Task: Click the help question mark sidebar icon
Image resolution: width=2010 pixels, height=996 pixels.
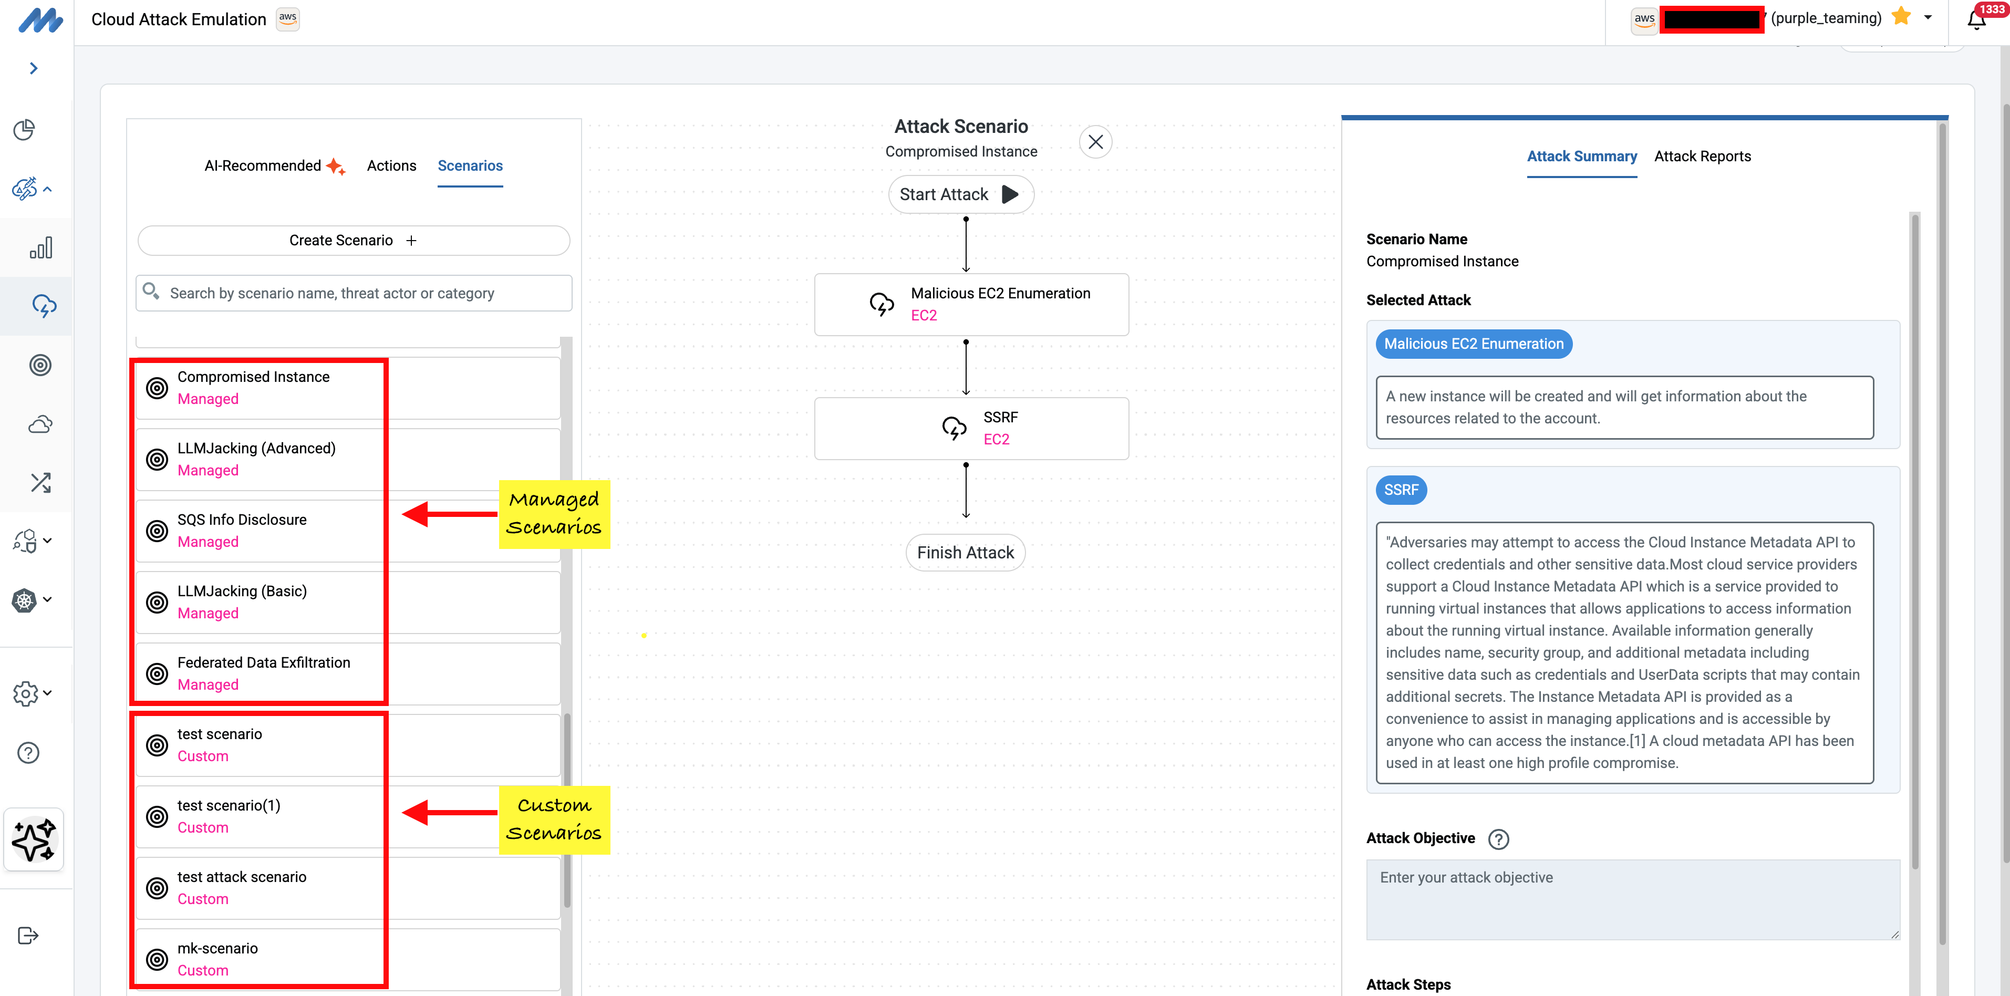Action: point(28,753)
